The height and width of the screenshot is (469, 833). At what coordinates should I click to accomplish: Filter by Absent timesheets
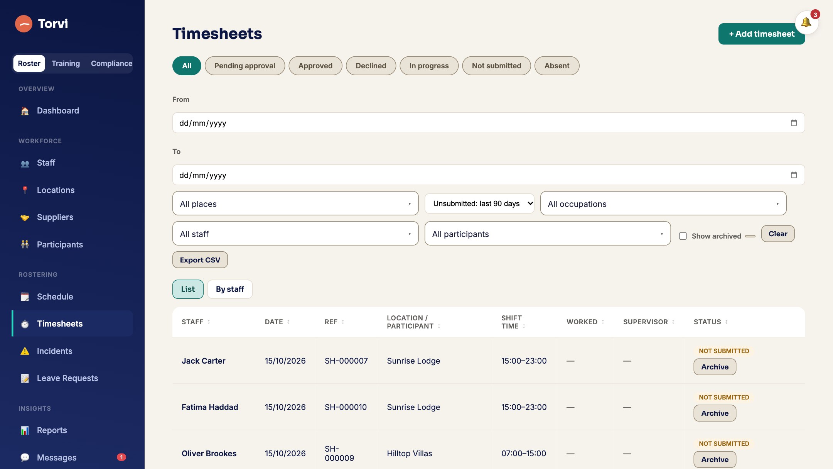click(x=557, y=66)
